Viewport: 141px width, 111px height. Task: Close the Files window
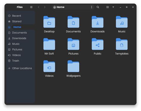[x=133, y=7]
